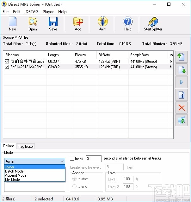Choose Joiner in the mode list
The height and width of the screenshot is (202, 191).
pos(34,167)
